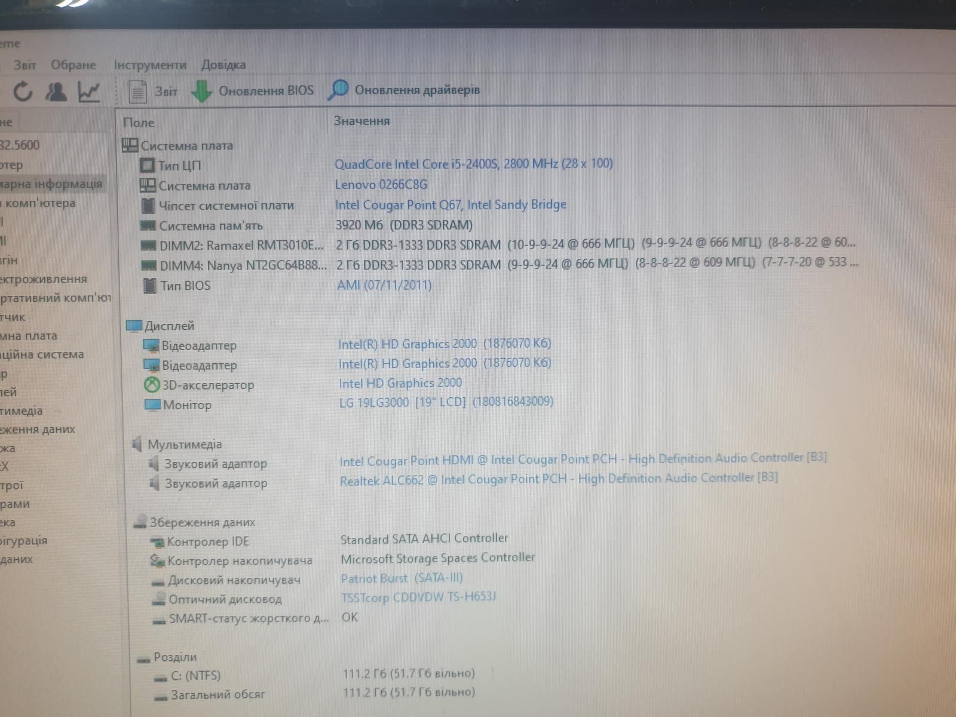
Task: Click the AMI (07/11/2011) BIOS link
Action: click(384, 285)
